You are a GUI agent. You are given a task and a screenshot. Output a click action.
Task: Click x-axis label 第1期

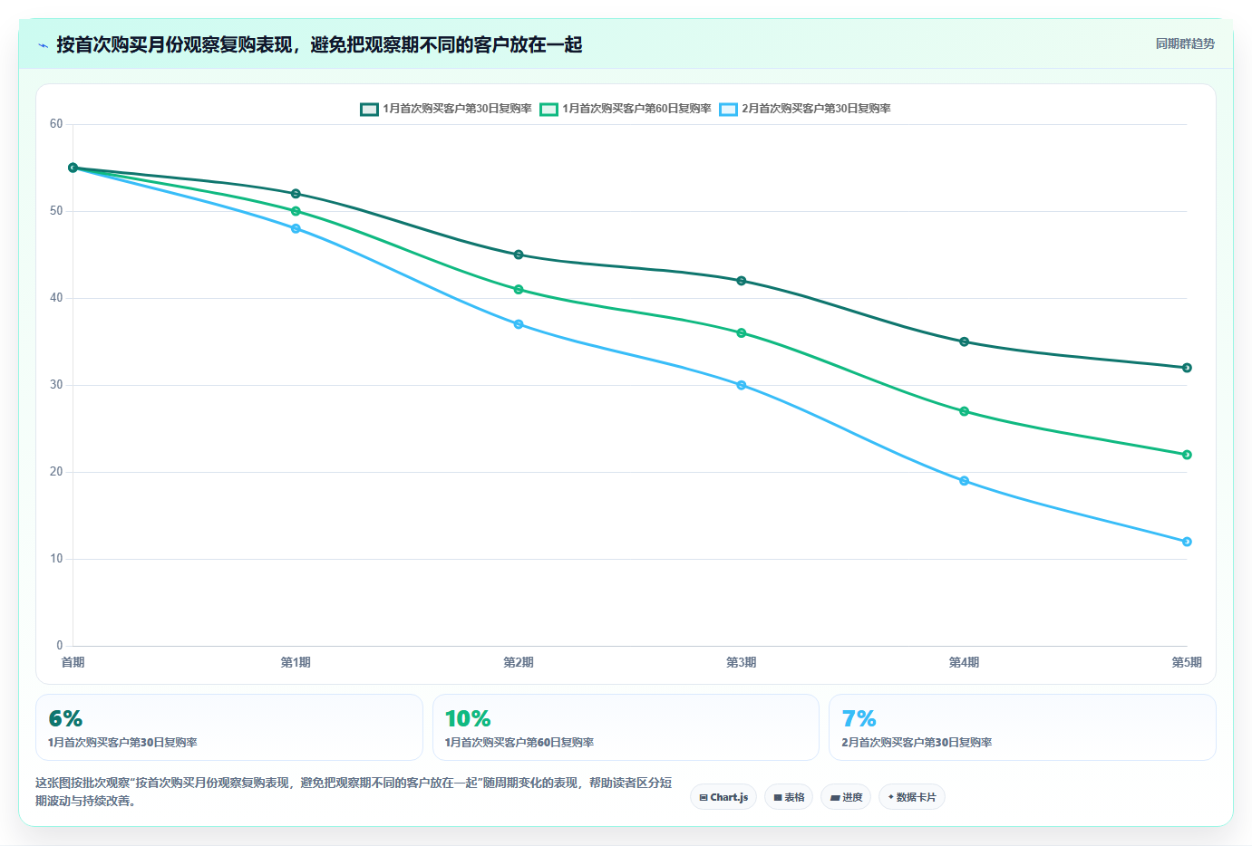[x=296, y=663]
